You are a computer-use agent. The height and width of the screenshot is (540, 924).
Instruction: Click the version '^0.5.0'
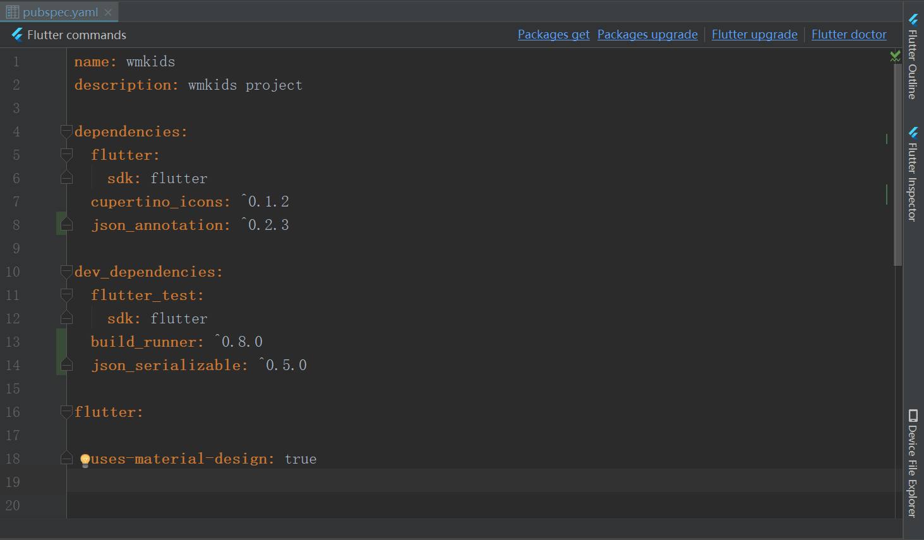point(283,365)
